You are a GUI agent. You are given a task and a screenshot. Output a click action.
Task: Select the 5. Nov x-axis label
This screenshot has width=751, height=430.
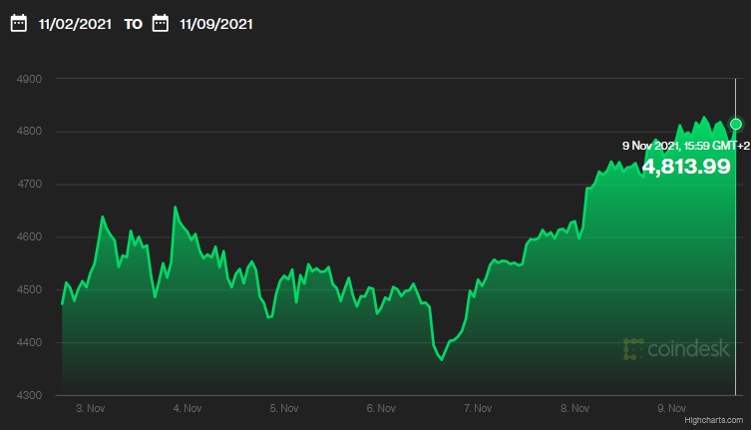click(x=284, y=408)
